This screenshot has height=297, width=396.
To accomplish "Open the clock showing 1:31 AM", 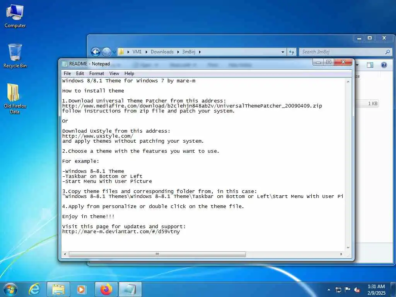I will click(x=376, y=290).
